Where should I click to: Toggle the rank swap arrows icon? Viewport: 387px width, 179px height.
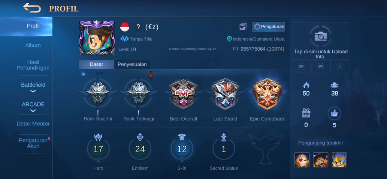[83, 74]
